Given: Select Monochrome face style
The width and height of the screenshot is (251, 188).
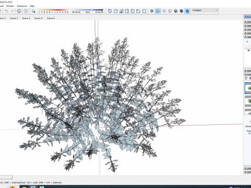Looking at the screenshot, I should click(187, 11).
